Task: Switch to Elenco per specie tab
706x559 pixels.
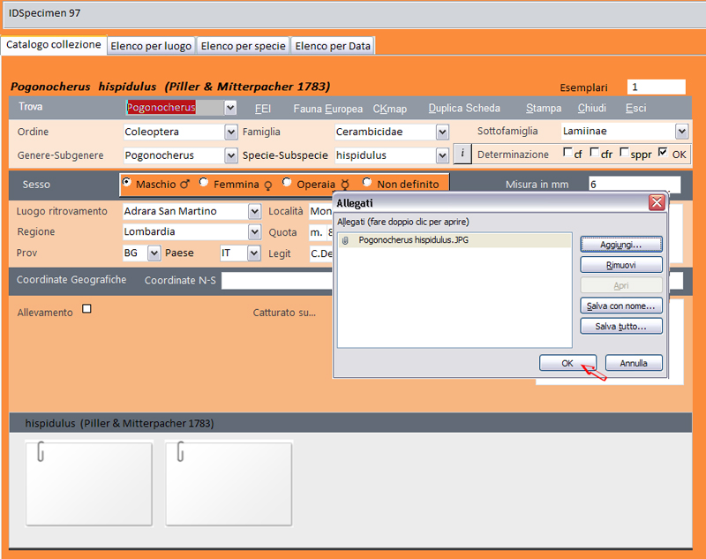Action: tap(244, 46)
